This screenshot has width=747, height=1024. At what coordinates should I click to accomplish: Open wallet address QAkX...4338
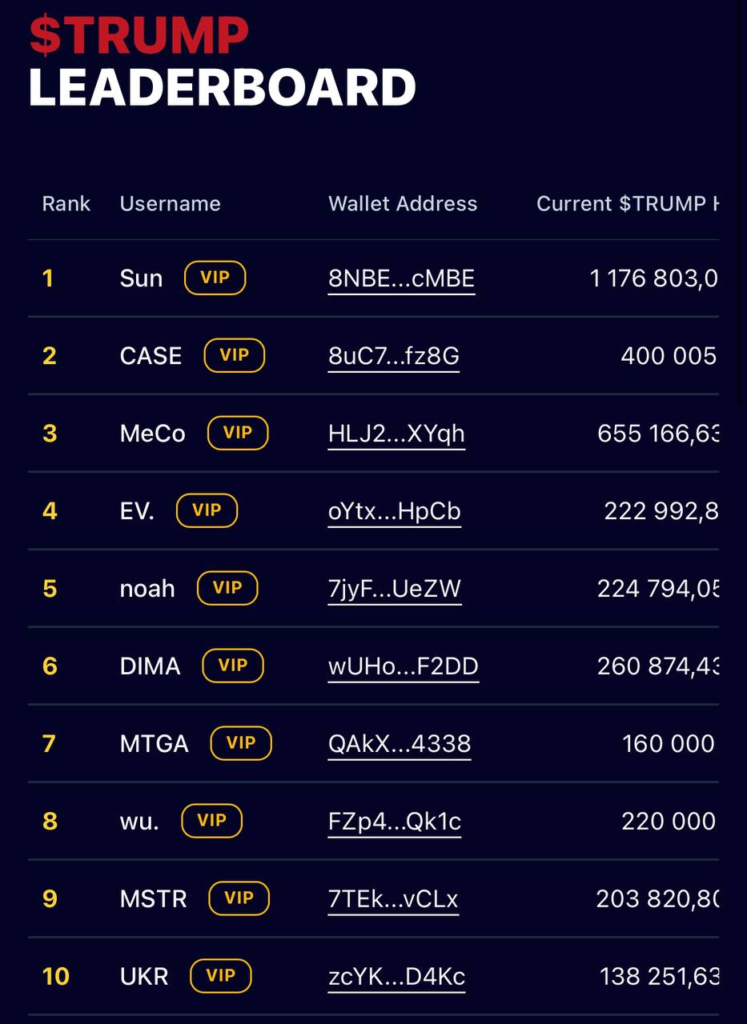coord(400,744)
